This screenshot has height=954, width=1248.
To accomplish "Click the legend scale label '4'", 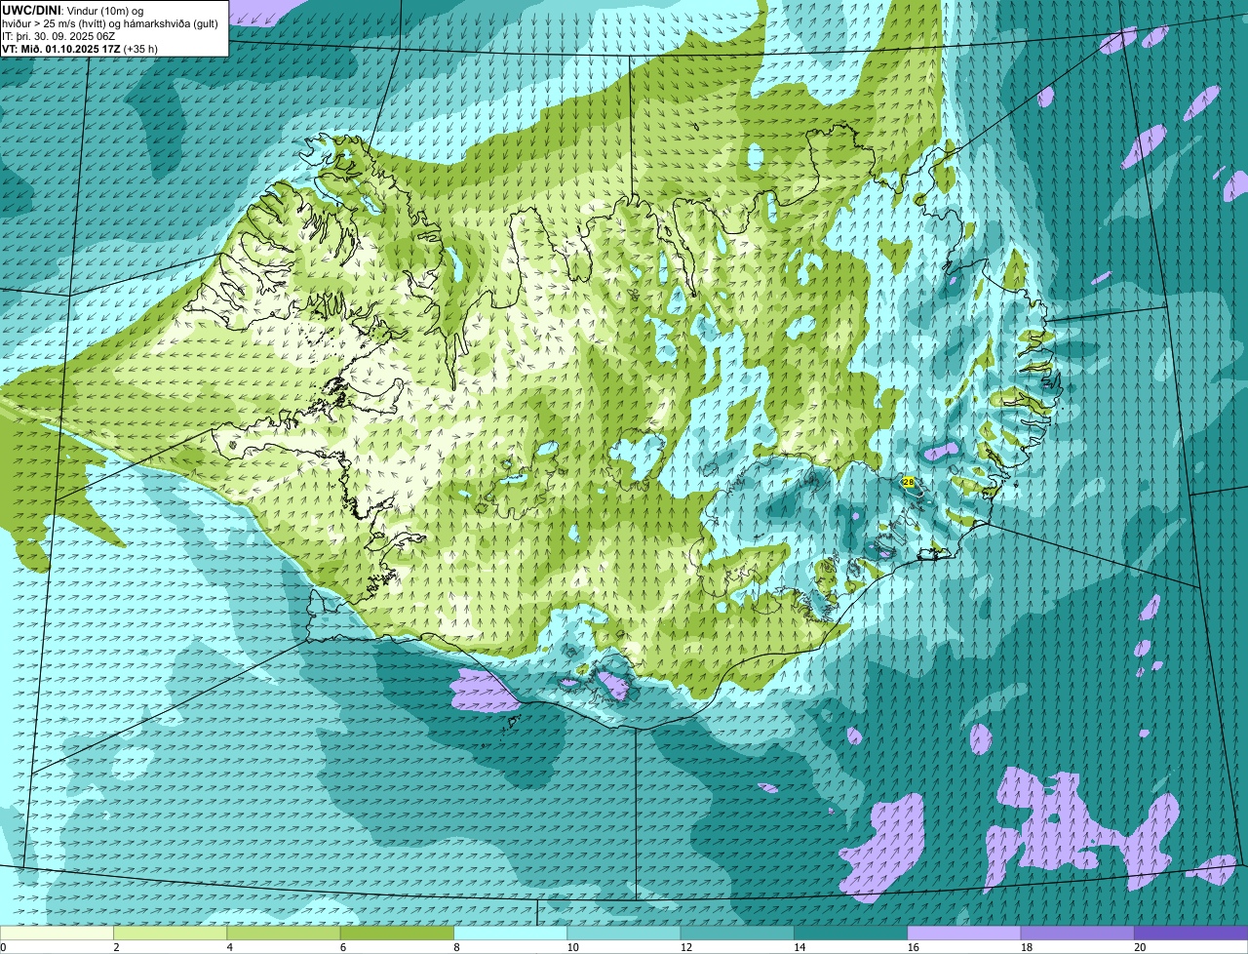I will pos(229,947).
